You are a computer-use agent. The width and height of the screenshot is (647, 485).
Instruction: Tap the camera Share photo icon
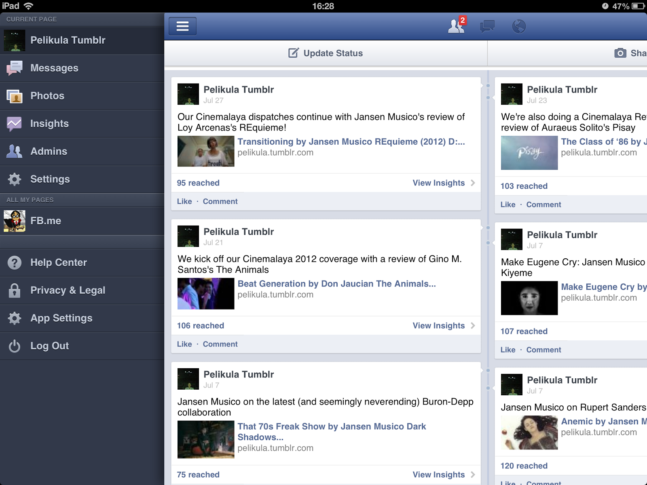[x=620, y=53]
